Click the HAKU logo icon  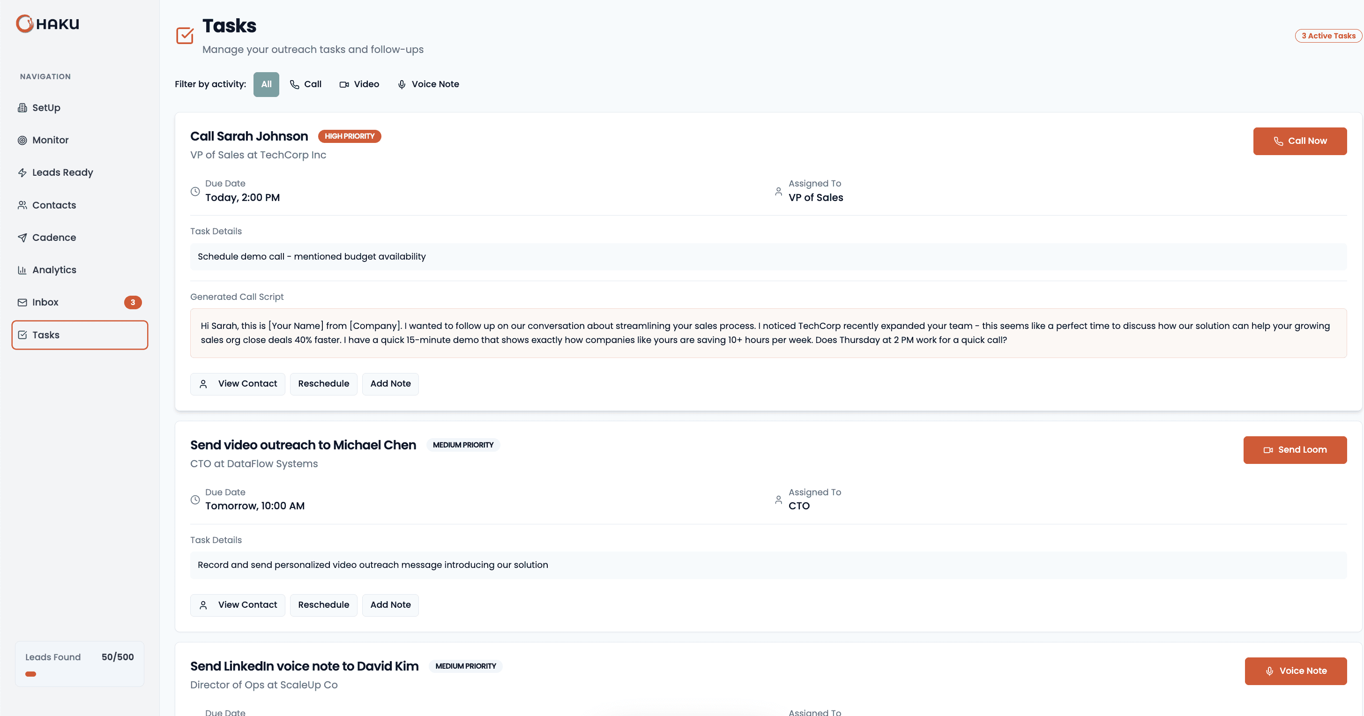pyautogui.click(x=25, y=24)
